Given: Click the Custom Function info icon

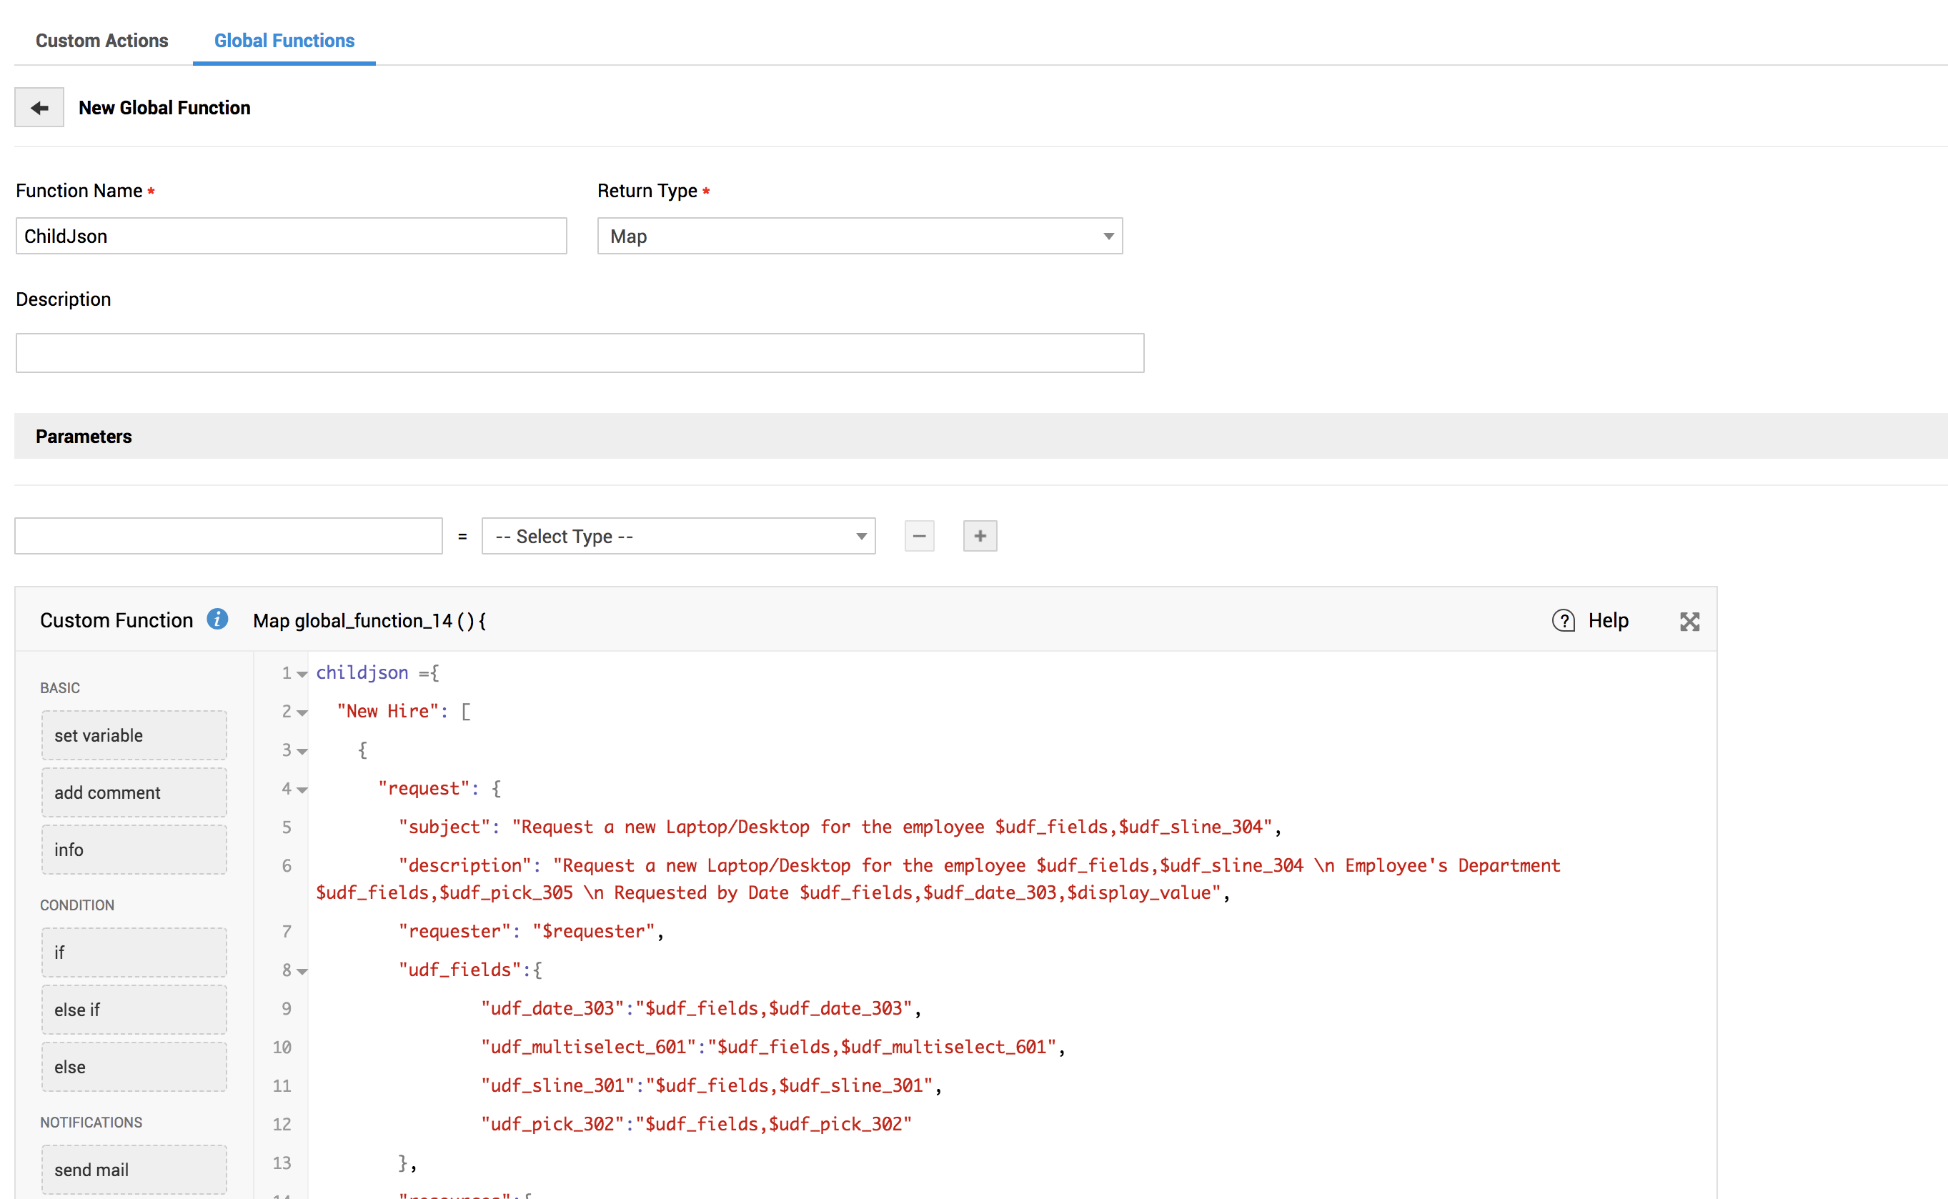Looking at the screenshot, I should [x=217, y=620].
